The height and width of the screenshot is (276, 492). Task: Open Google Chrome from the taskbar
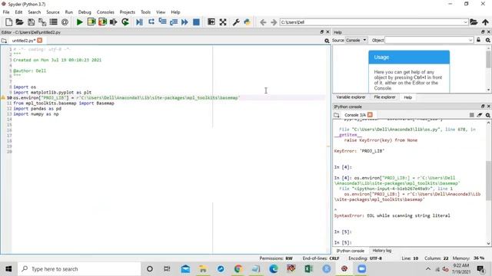point(238,269)
